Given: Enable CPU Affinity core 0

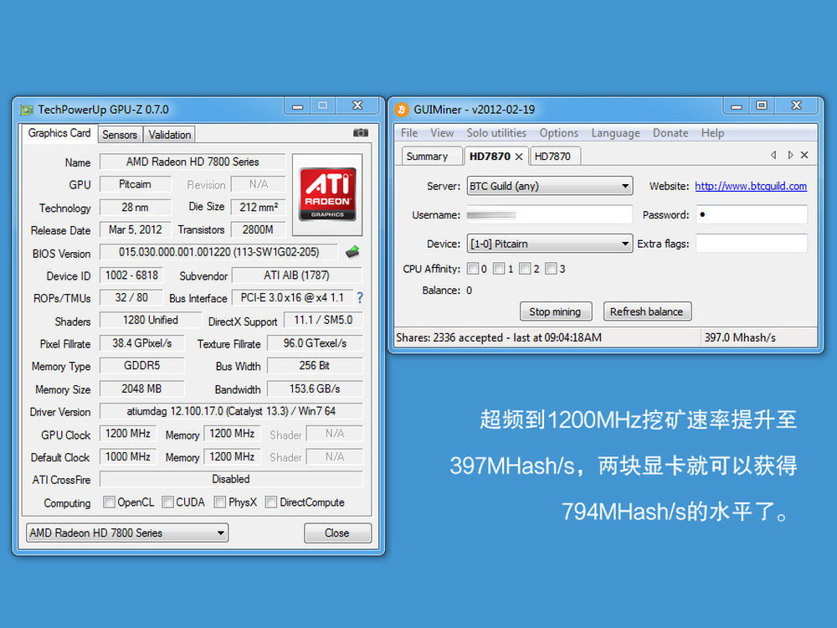Looking at the screenshot, I should [472, 269].
